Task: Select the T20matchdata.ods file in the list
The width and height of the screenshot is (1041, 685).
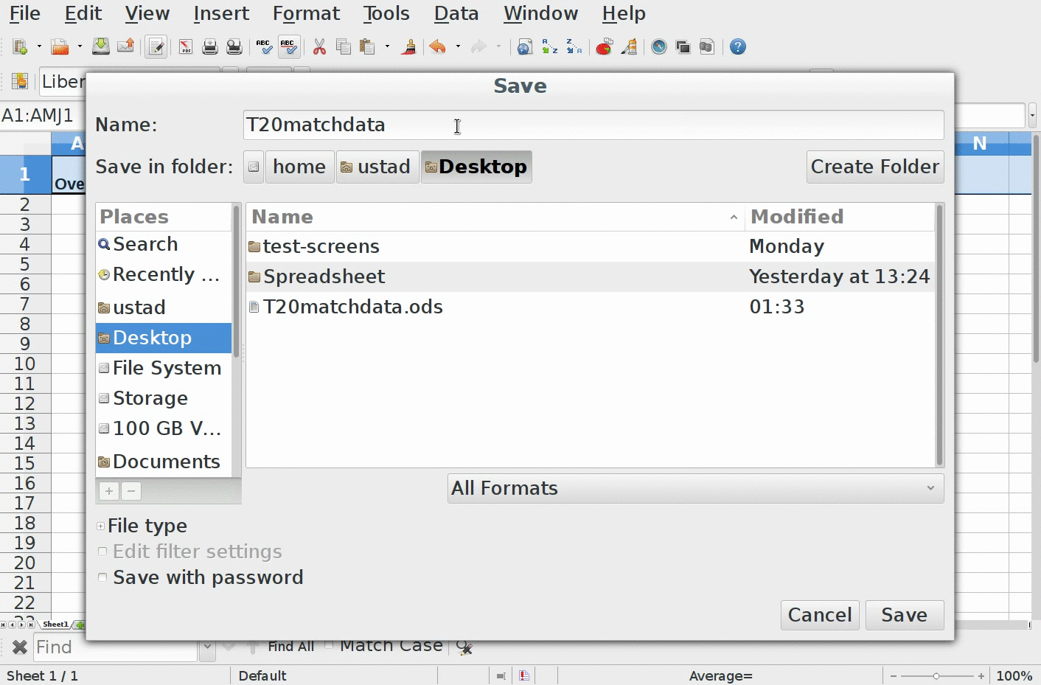Action: pyautogui.click(x=352, y=307)
